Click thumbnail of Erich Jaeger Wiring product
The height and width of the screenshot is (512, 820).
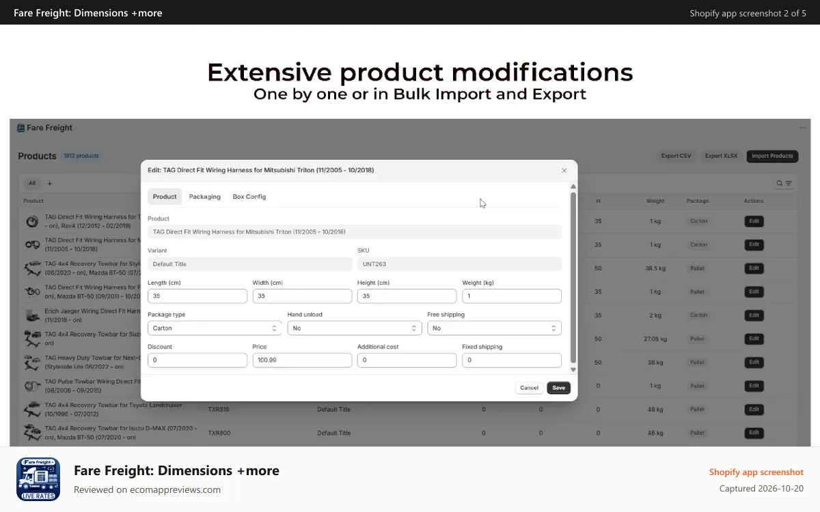click(x=32, y=315)
